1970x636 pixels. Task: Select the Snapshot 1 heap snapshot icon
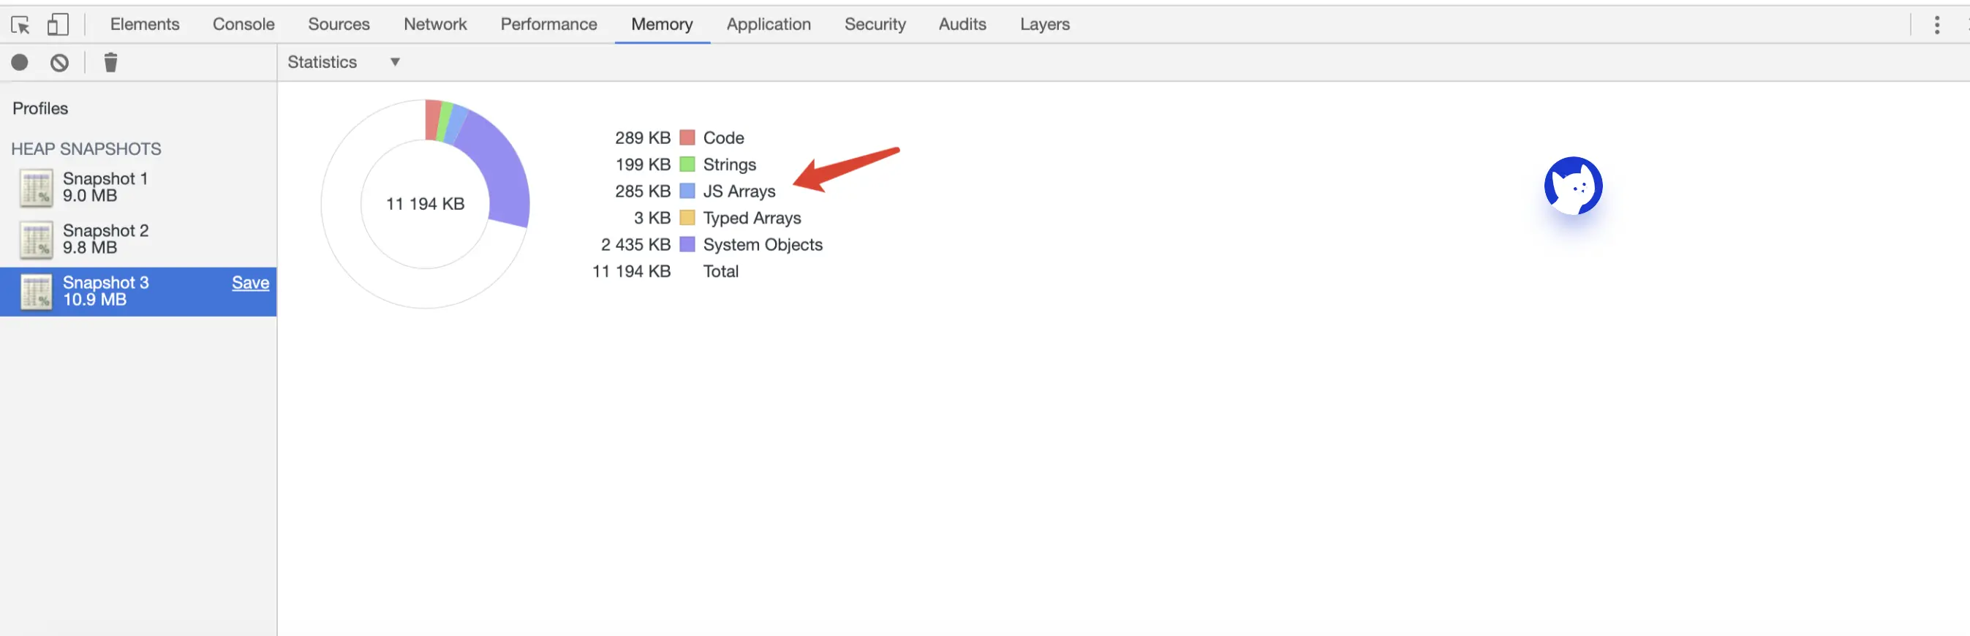click(36, 188)
